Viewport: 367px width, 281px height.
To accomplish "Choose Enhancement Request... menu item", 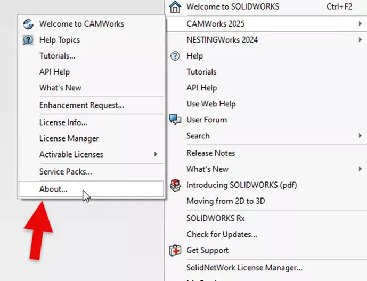I will [x=91, y=105].
